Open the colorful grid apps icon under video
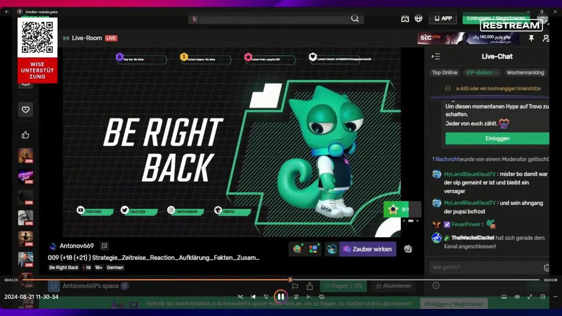The height and width of the screenshot is (316, 562). click(x=313, y=249)
